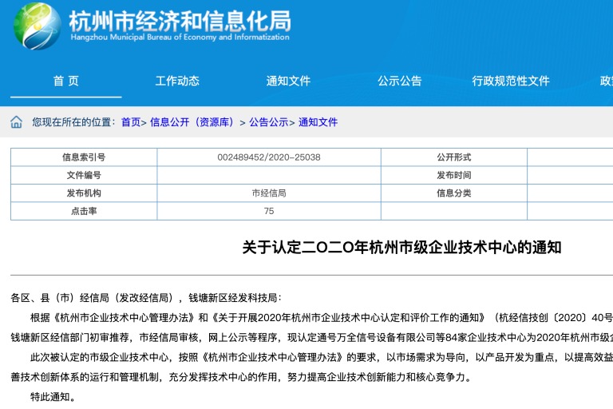This screenshot has width=613, height=409.
Task: Open the 工作动态 navigation tab
Action: coord(177,81)
